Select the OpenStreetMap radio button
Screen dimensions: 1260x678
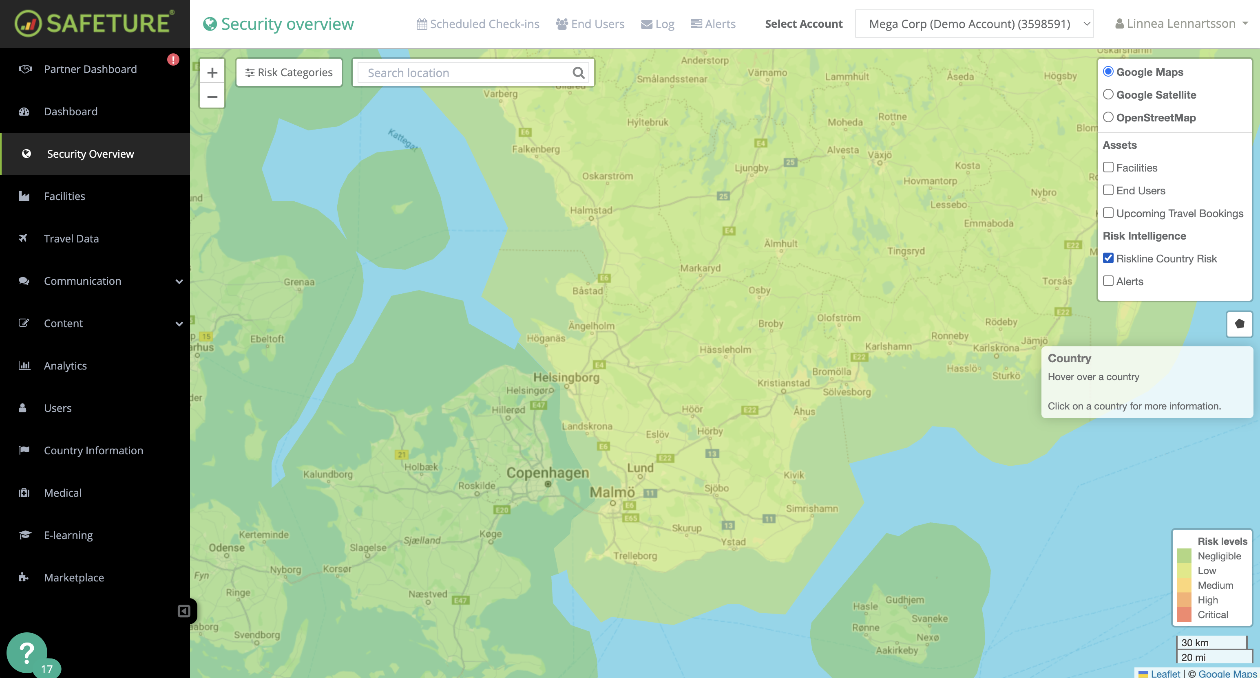pos(1108,117)
